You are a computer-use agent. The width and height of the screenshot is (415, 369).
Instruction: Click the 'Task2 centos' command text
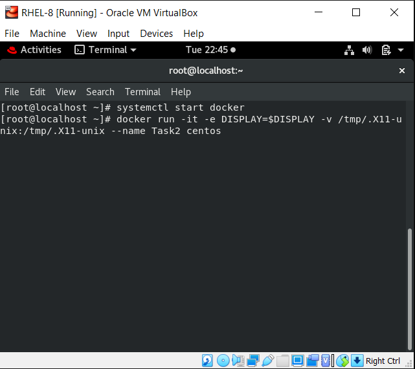click(x=186, y=131)
